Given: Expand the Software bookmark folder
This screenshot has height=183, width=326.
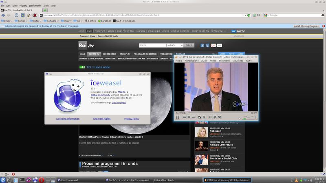Looking at the screenshot, I should point(52,20).
